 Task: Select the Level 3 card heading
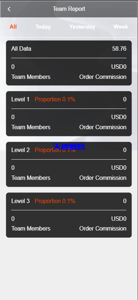(x=21, y=201)
